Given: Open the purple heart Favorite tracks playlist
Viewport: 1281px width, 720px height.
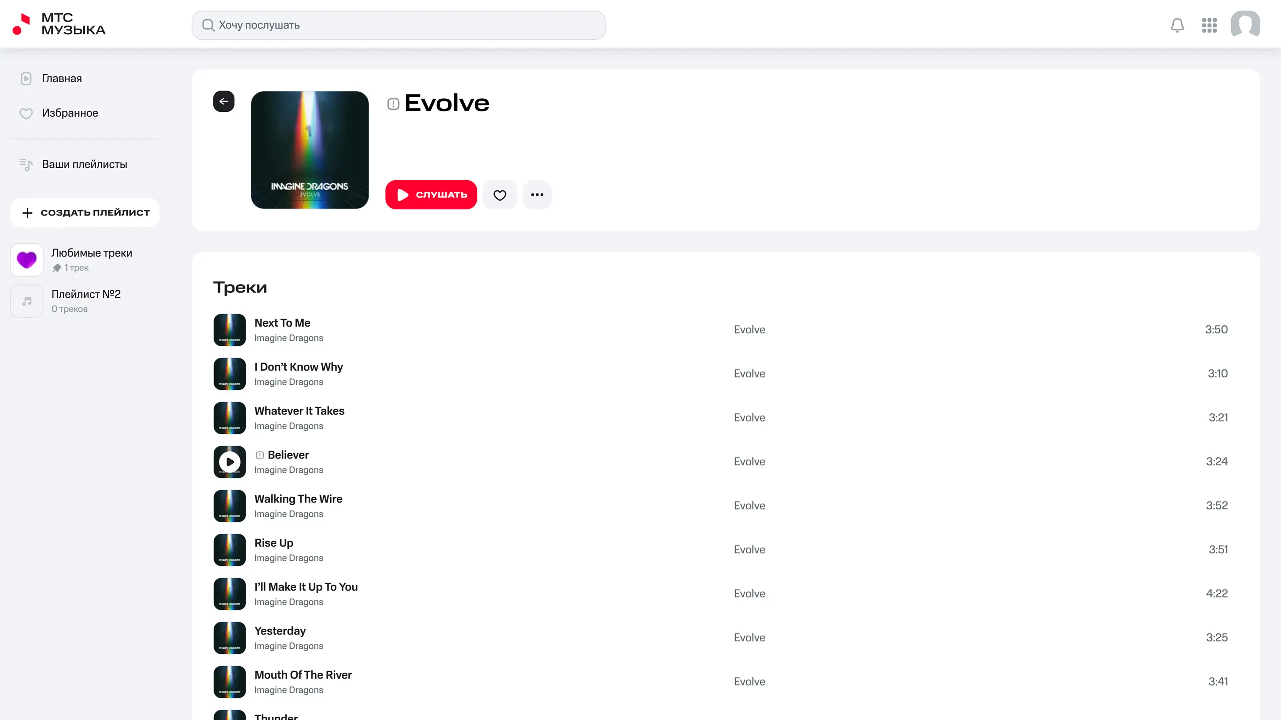Looking at the screenshot, I should [27, 260].
